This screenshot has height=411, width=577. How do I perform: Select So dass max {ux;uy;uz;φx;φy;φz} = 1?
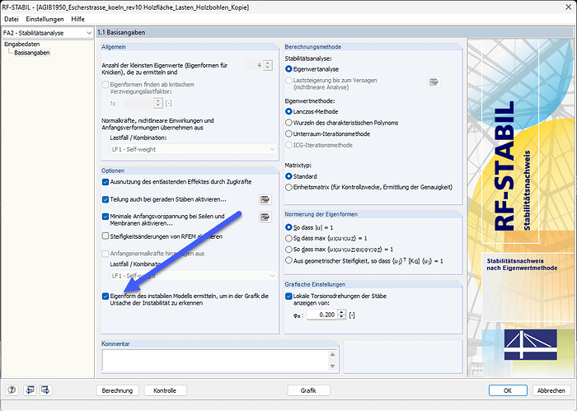point(288,250)
